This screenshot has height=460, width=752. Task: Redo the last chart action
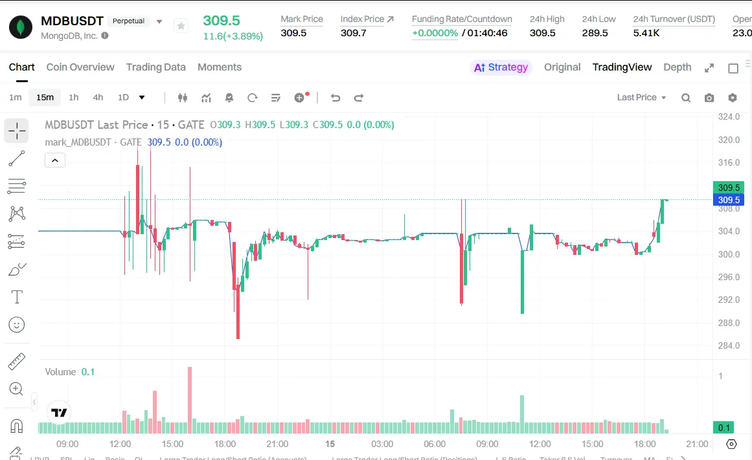pos(359,98)
